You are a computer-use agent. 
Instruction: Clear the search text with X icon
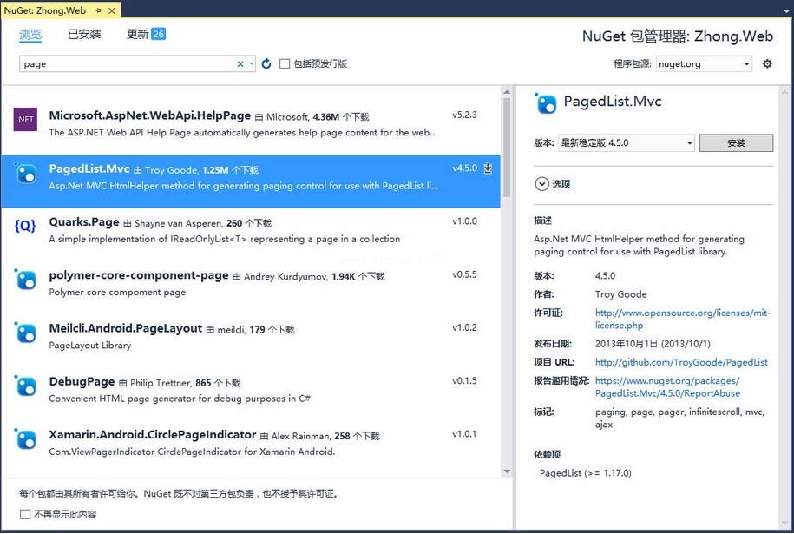240,64
